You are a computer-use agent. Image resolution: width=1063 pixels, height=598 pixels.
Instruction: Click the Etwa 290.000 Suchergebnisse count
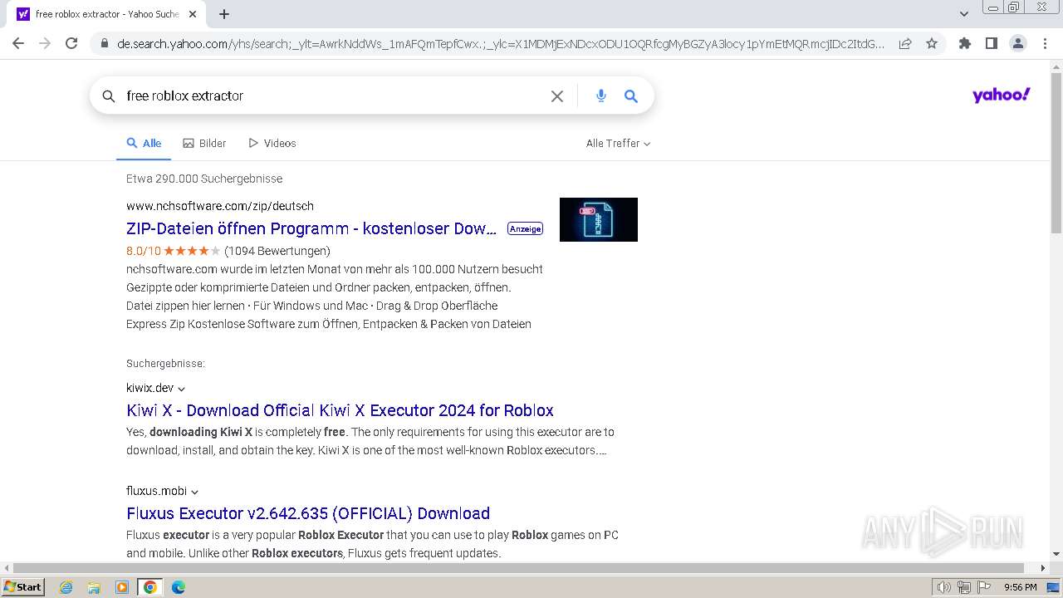(204, 179)
